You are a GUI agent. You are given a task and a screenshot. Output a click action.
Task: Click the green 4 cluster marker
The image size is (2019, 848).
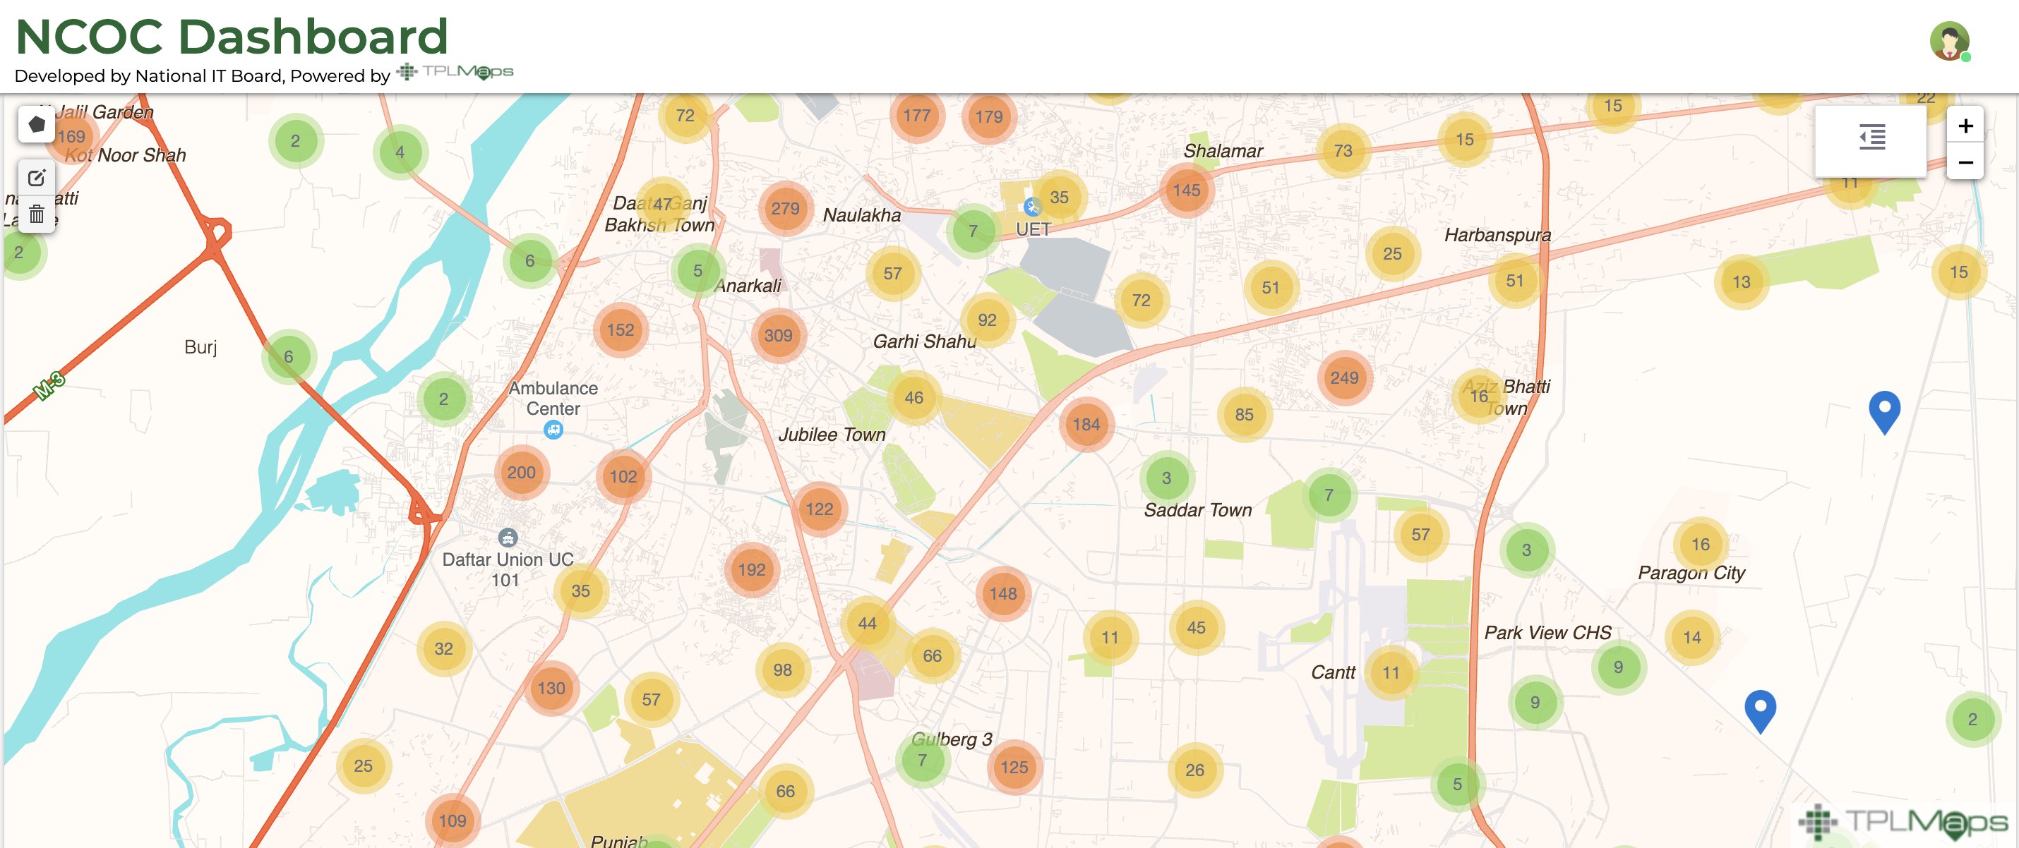[x=400, y=152]
